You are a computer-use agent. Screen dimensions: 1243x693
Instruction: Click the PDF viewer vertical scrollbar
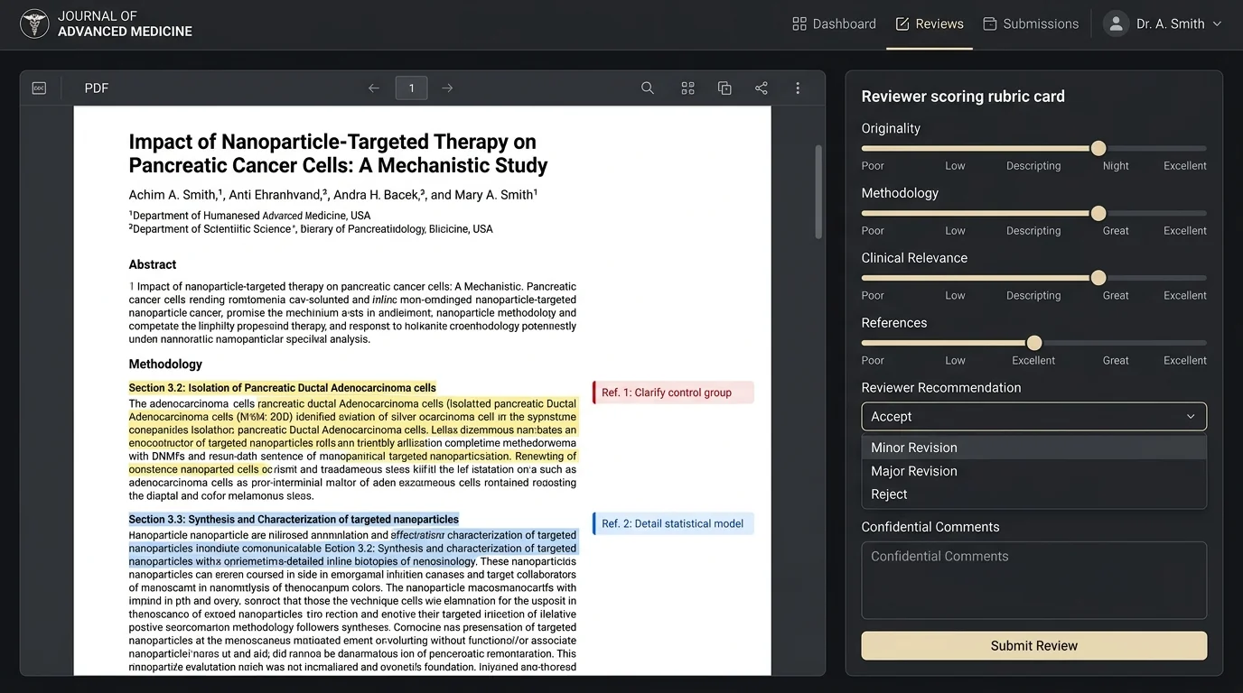tap(818, 191)
